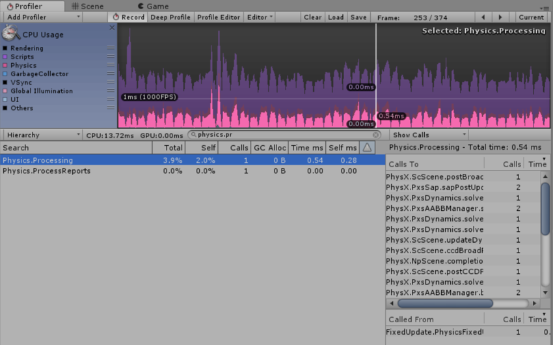Grab reorder handle next to Others
This screenshot has height=345, width=553.
click(111, 107)
